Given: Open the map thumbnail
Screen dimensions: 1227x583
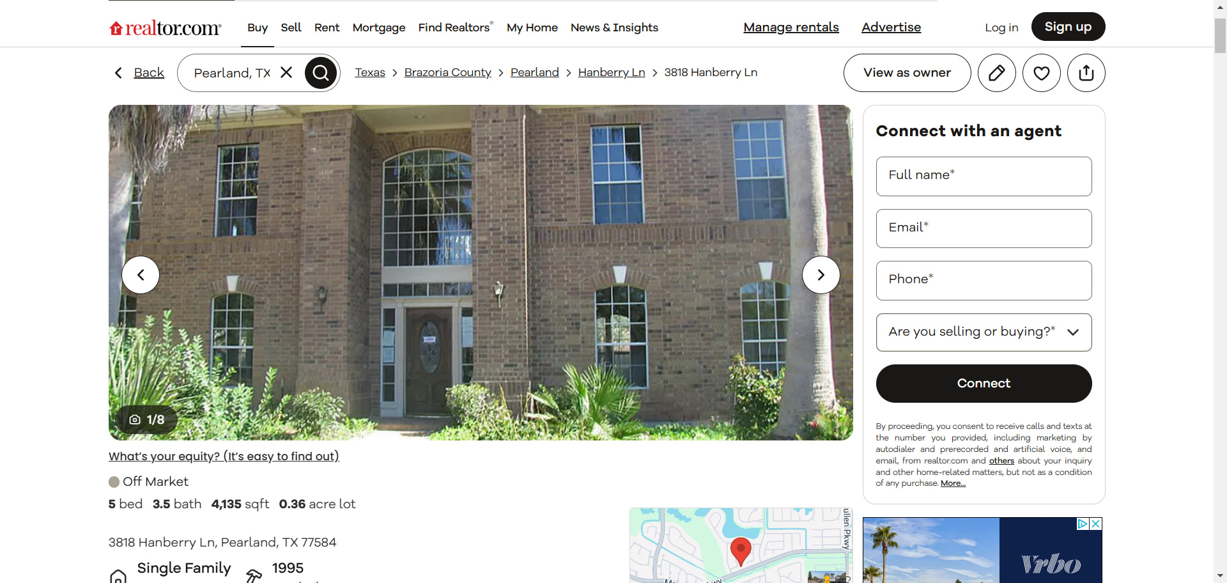Looking at the screenshot, I should coord(741,545).
